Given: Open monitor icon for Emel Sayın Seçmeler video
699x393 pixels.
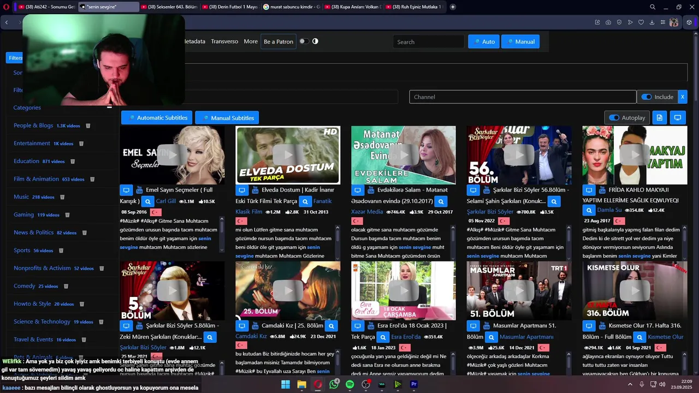Looking at the screenshot, I should 126,190.
